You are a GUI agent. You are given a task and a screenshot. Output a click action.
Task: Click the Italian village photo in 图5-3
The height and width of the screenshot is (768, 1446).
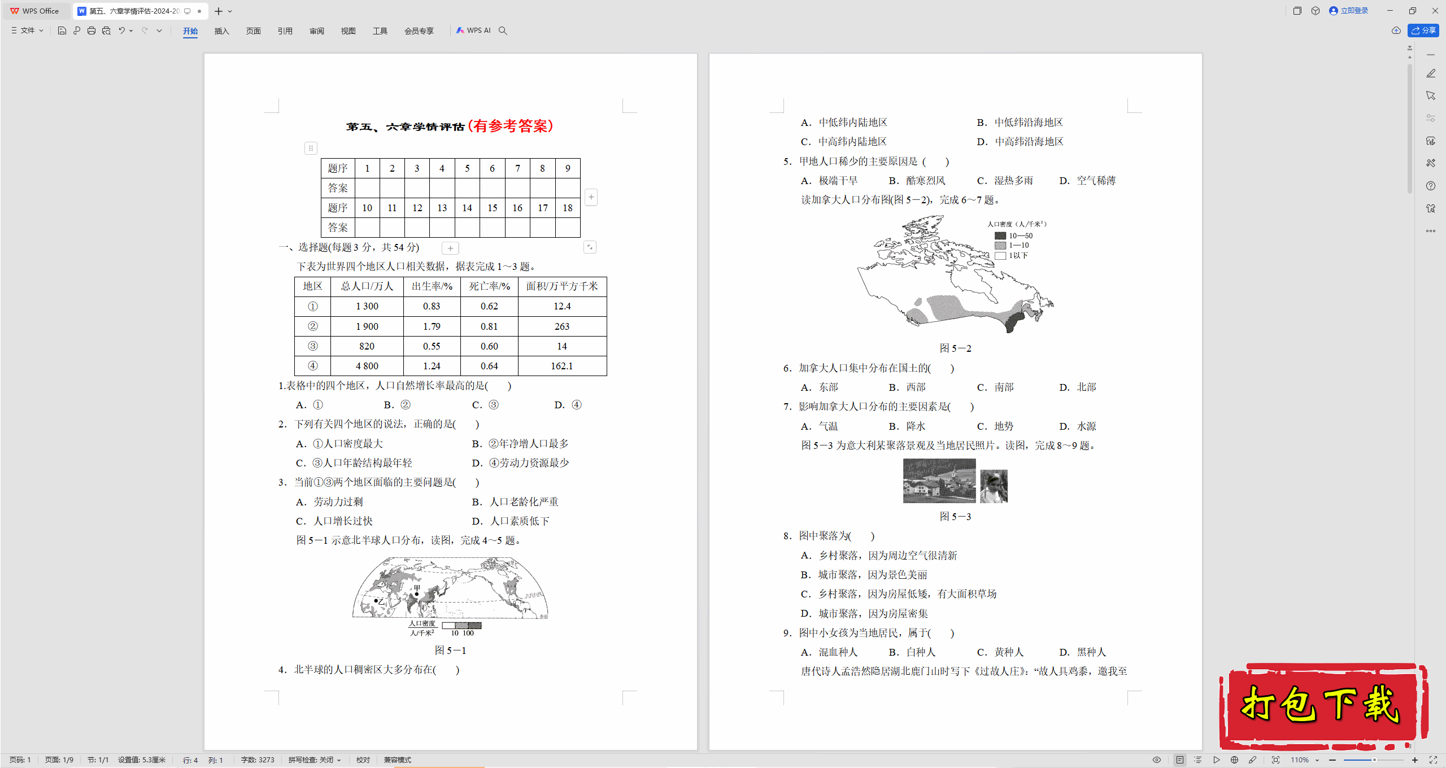pos(939,481)
